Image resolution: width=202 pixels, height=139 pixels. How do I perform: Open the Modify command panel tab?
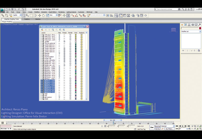(186, 25)
